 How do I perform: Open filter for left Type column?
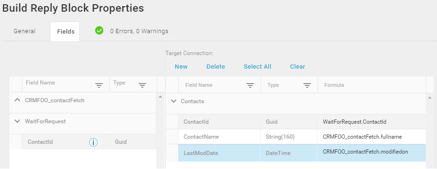click(x=142, y=85)
